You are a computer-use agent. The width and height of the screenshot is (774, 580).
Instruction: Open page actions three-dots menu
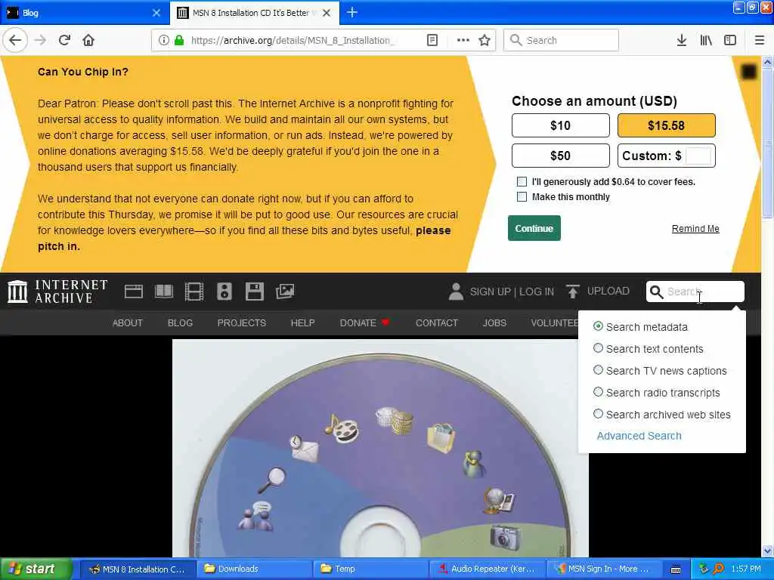click(x=463, y=41)
